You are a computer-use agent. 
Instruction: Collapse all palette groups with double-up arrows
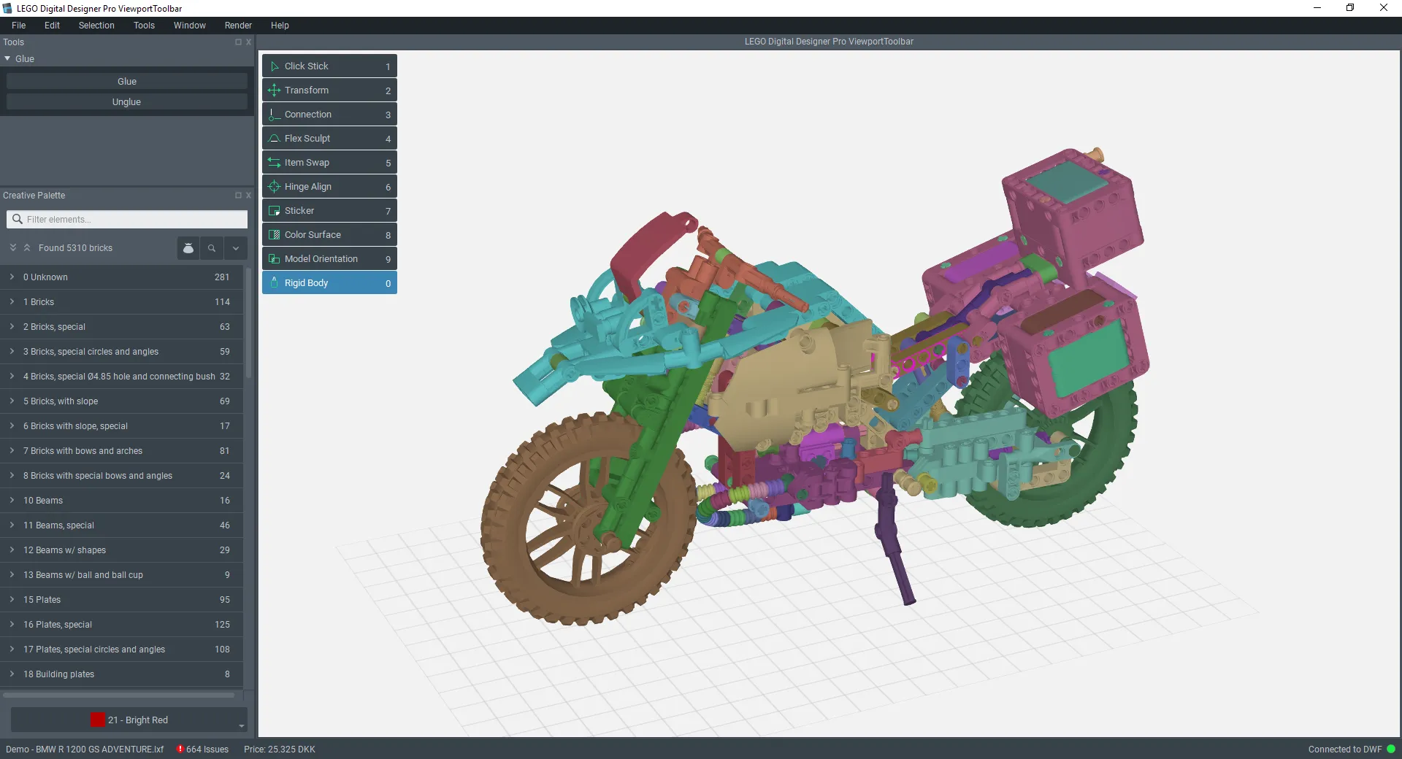(27, 248)
